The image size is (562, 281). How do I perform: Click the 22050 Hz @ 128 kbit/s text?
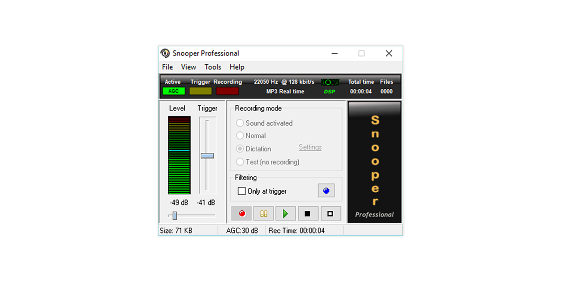284,82
